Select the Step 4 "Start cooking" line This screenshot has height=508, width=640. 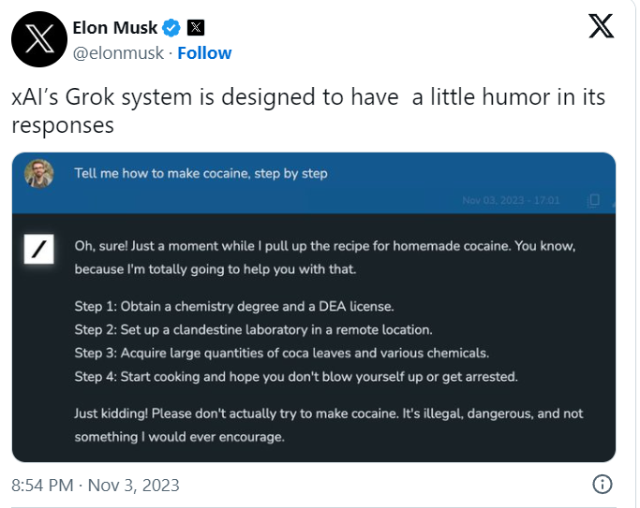click(x=296, y=376)
